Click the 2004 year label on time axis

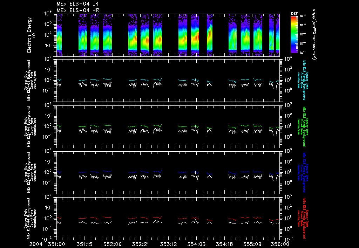[36, 244]
